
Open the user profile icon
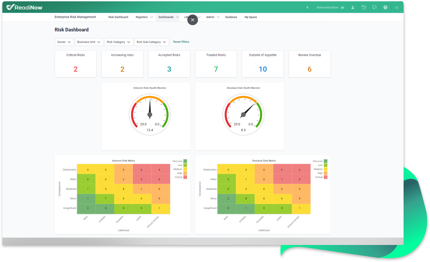click(353, 7)
